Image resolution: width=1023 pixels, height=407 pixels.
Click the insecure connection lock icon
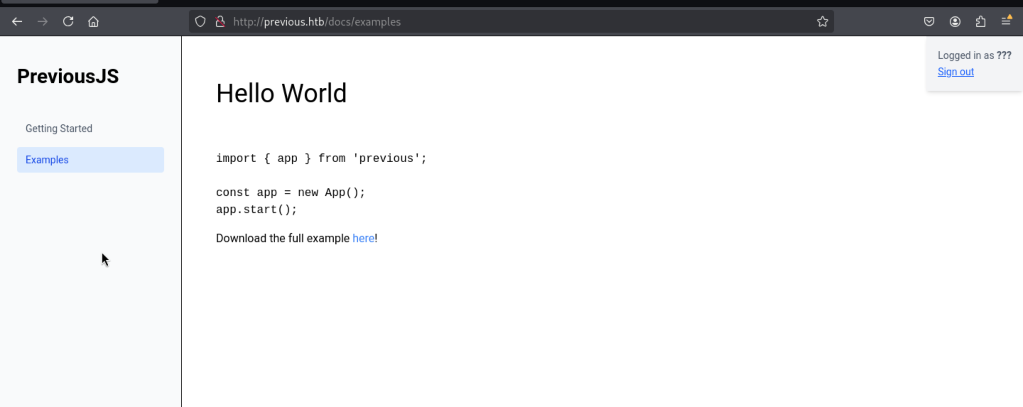point(220,21)
